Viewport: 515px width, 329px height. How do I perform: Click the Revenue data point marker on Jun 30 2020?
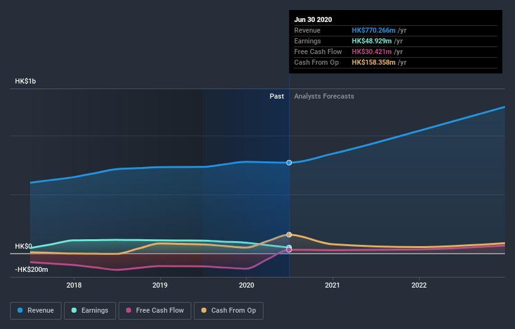289,163
